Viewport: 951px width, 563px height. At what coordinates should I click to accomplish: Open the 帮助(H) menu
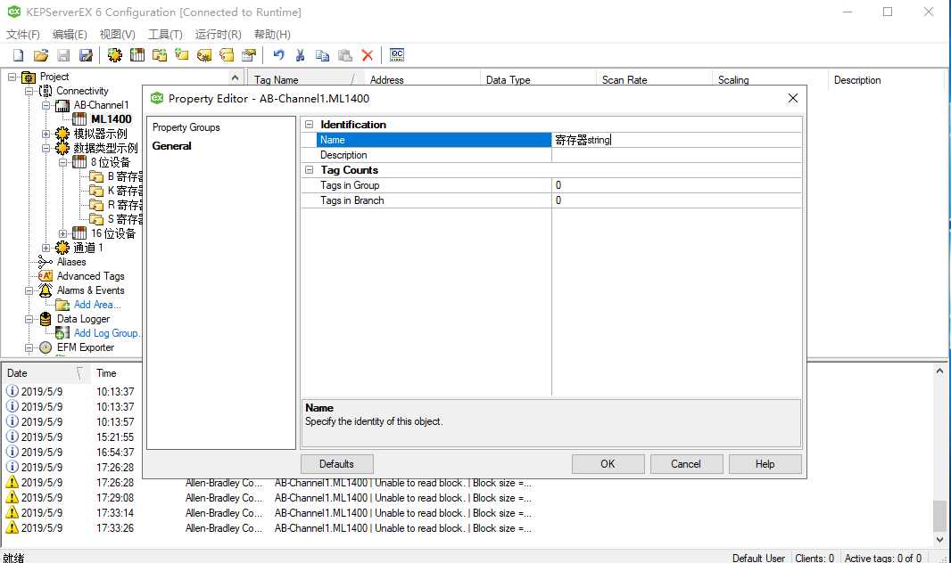(x=272, y=35)
